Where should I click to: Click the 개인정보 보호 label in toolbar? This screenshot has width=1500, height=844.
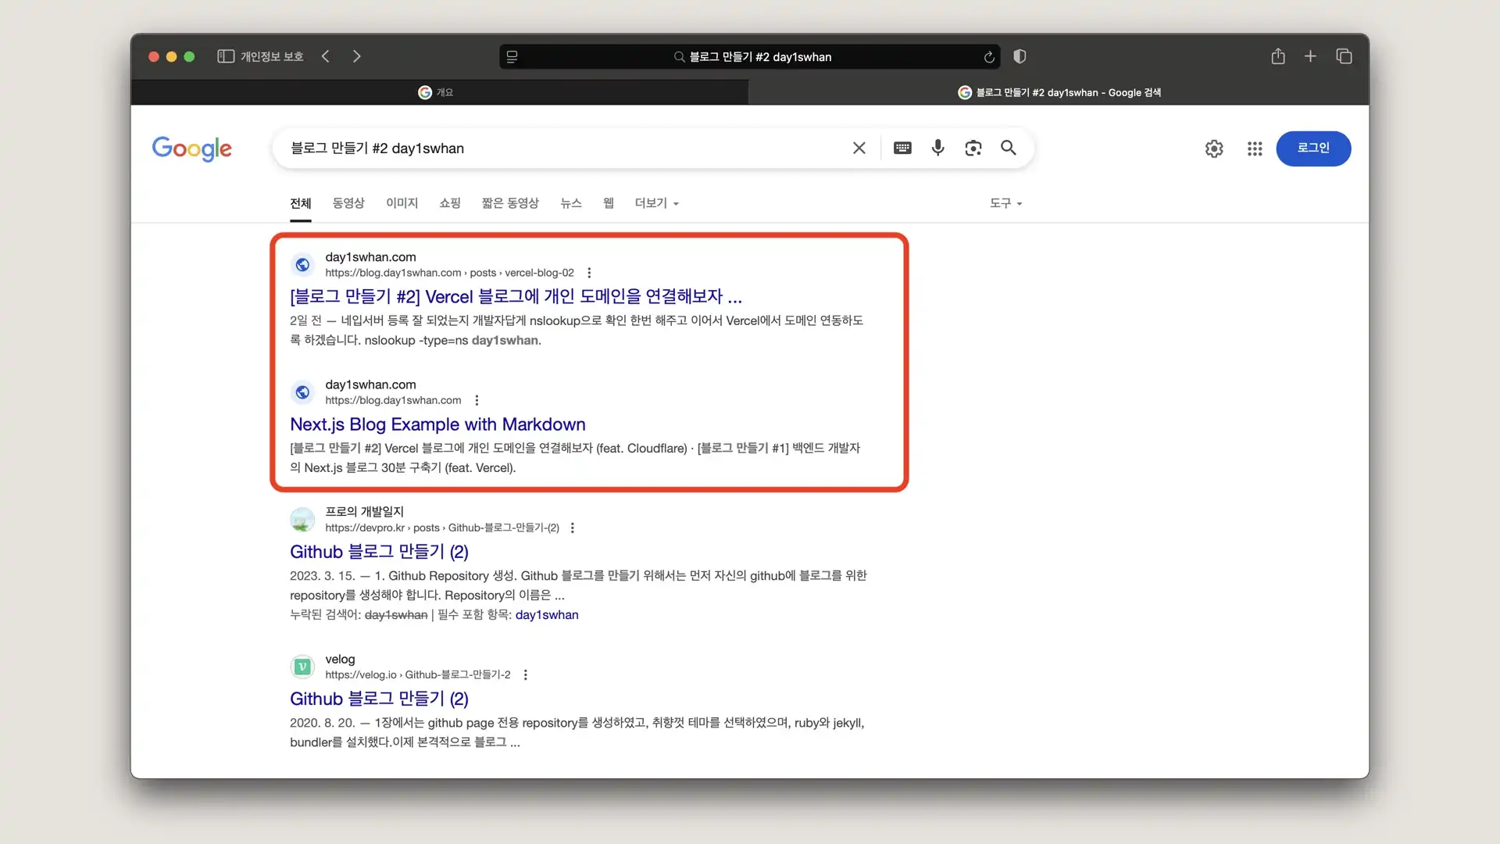pyautogui.click(x=272, y=56)
